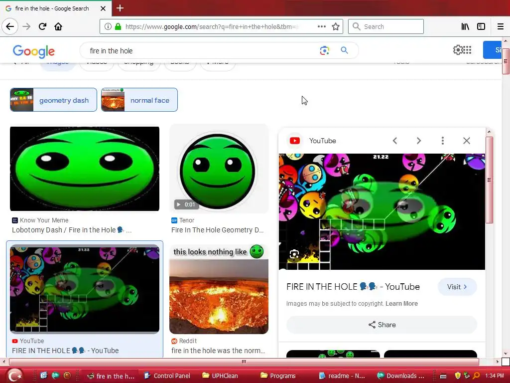Click the page horizontal scrollbar thumb
Viewport: 510px width, 383px height.
point(244,362)
